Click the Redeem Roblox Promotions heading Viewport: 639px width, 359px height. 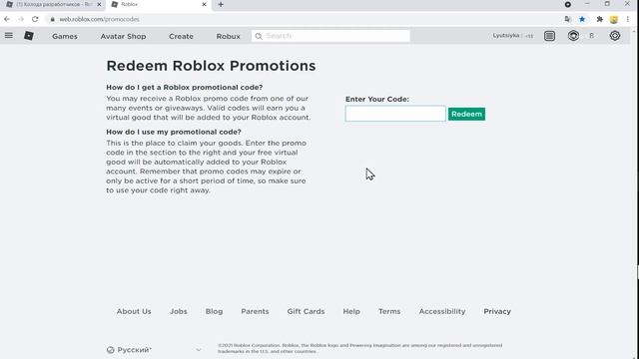(x=211, y=66)
